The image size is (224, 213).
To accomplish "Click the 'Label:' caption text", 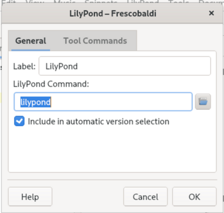I will pos(24,66).
